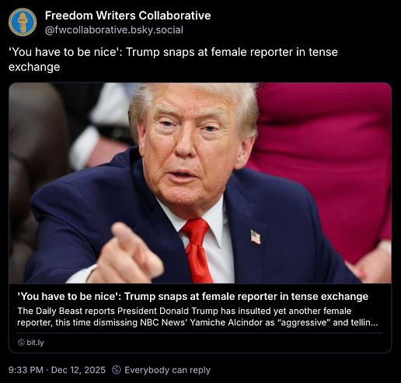Open the link card photo thumbnail
The image size is (401, 383).
point(200,183)
